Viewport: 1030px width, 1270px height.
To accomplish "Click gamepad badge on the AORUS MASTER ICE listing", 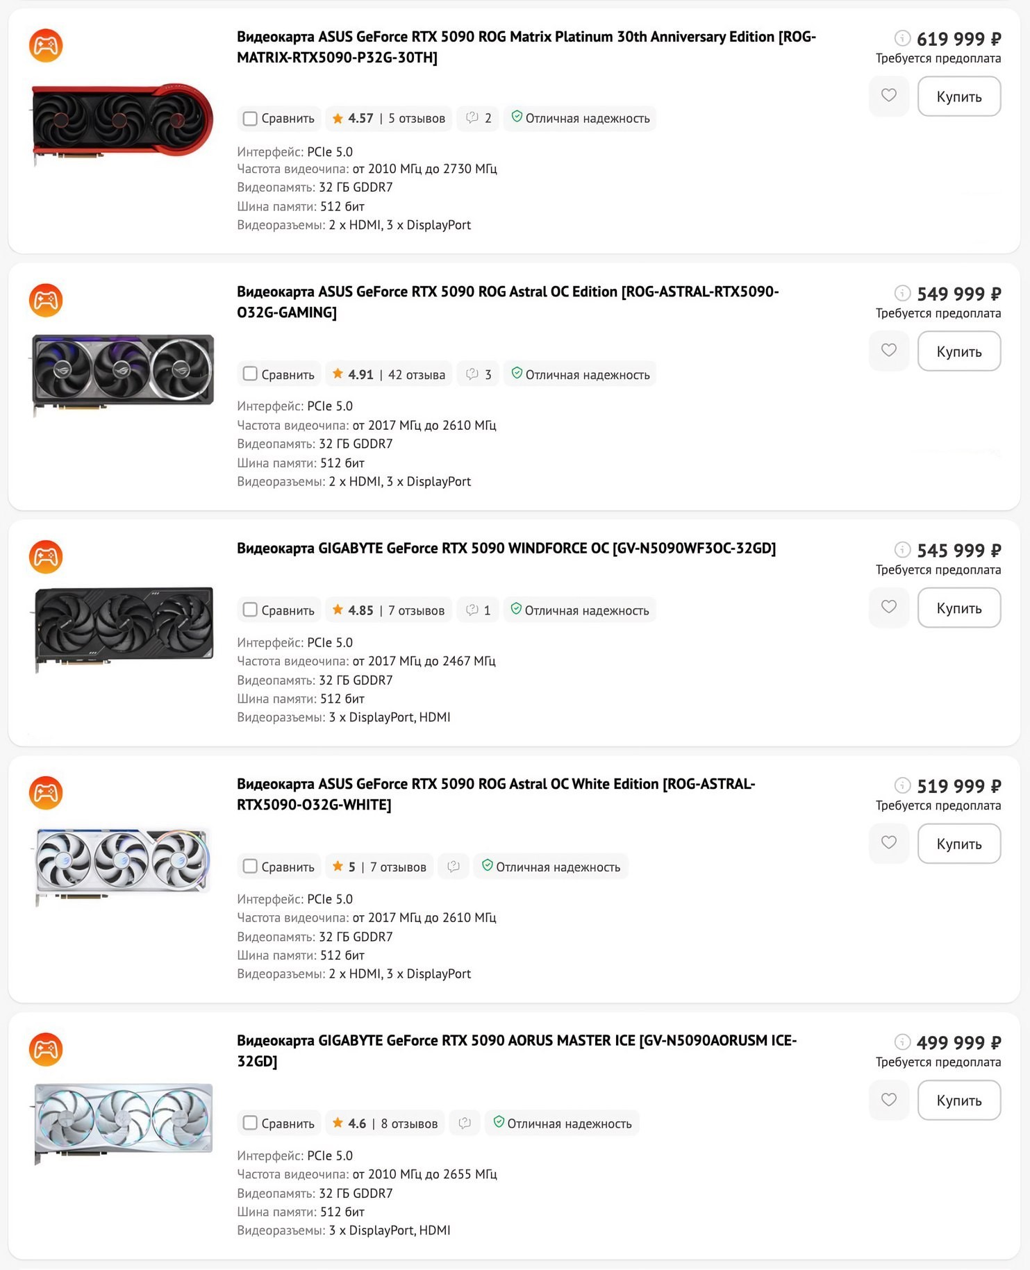I will 46,1049.
